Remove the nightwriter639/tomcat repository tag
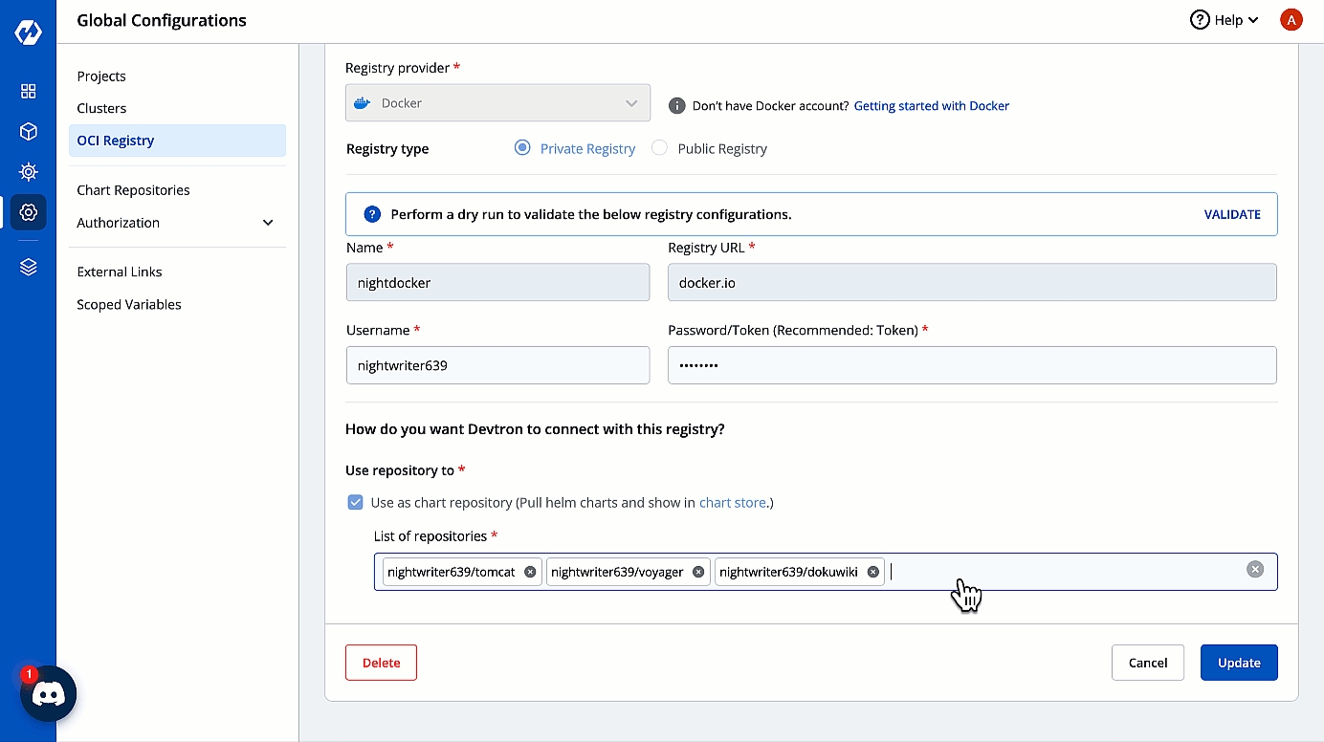Image resolution: width=1324 pixels, height=742 pixels. 530,572
